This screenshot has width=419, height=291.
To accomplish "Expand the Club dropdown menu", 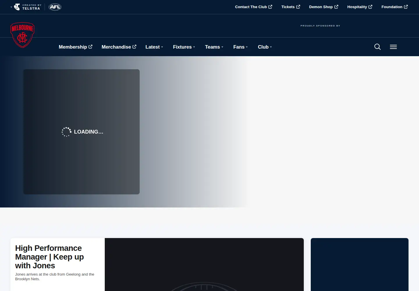I will point(265,47).
